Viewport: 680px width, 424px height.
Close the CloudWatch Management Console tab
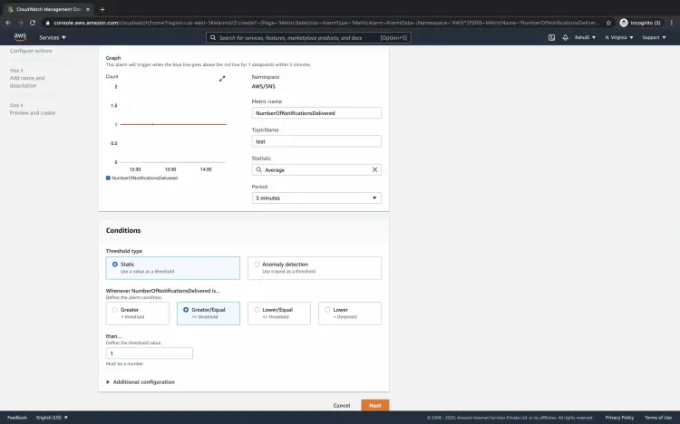(x=88, y=9)
